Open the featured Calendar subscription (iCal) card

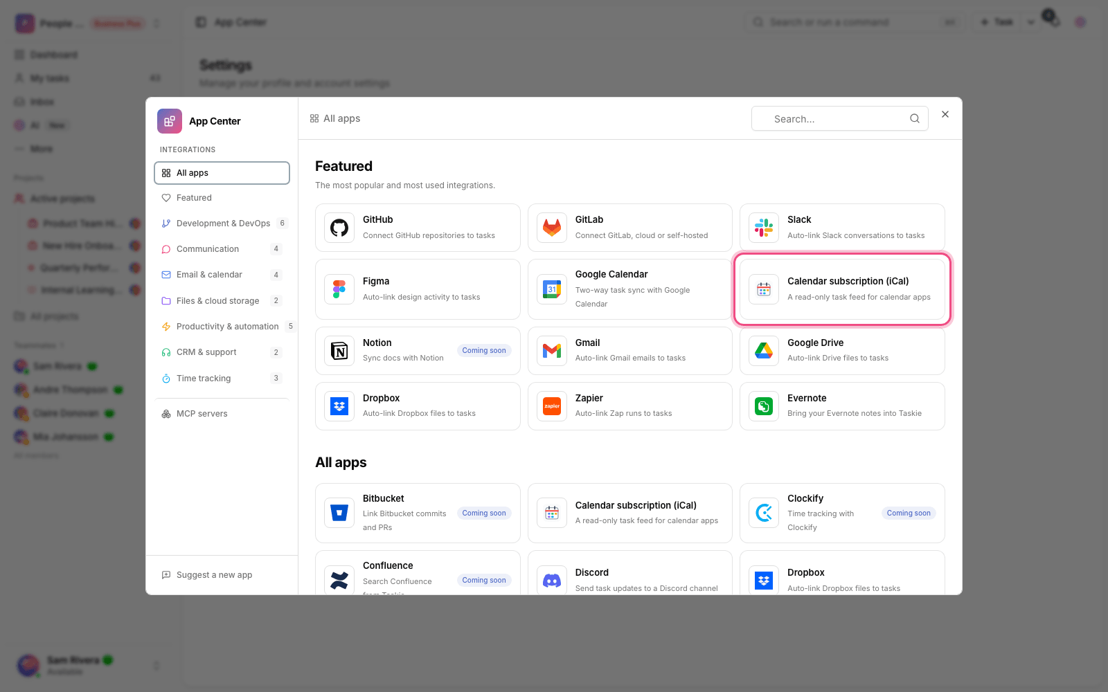(x=842, y=289)
